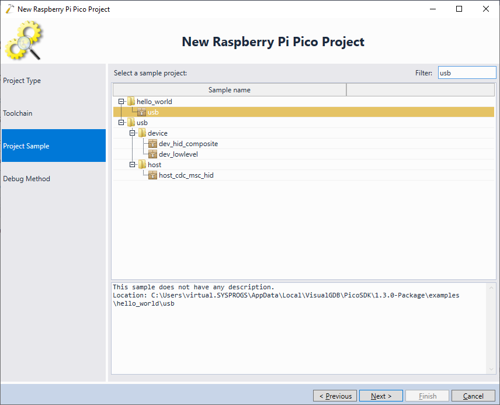Go to the Debug Method step
Viewport: 500px width, 405px height.
point(54,179)
